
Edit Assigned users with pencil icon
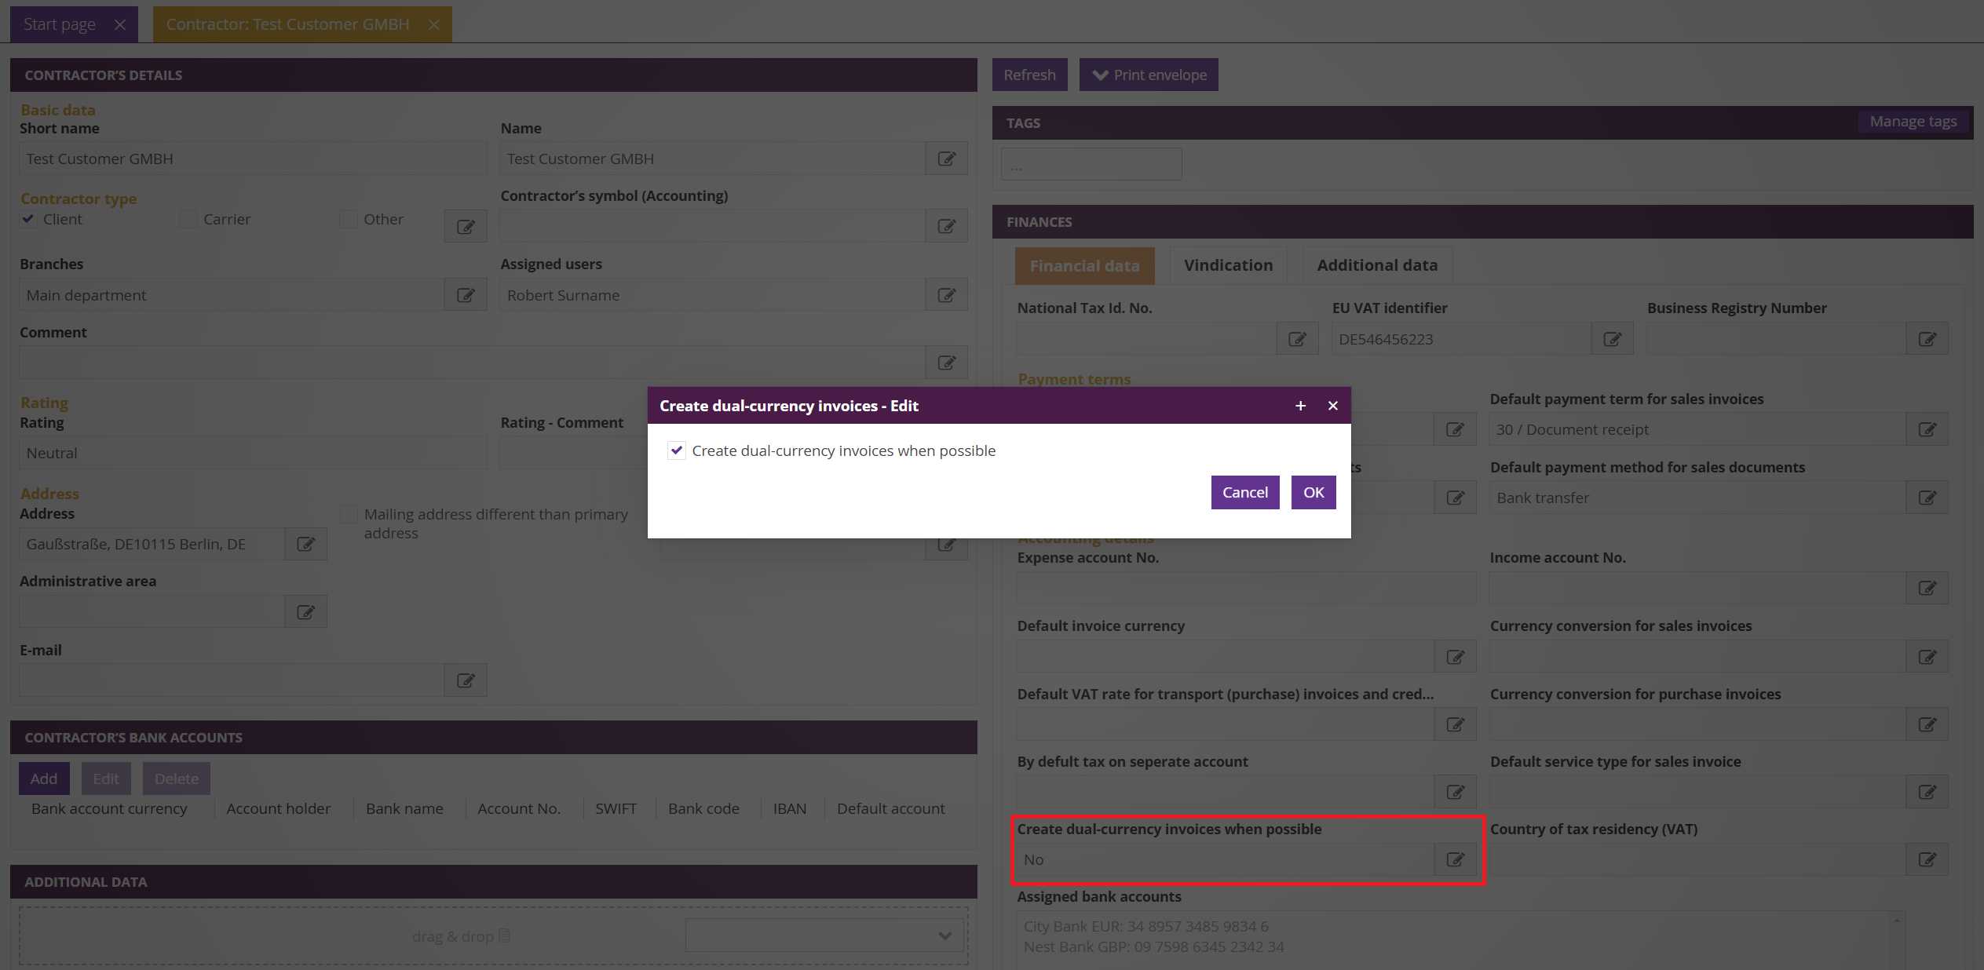pyautogui.click(x=946, y=295)
